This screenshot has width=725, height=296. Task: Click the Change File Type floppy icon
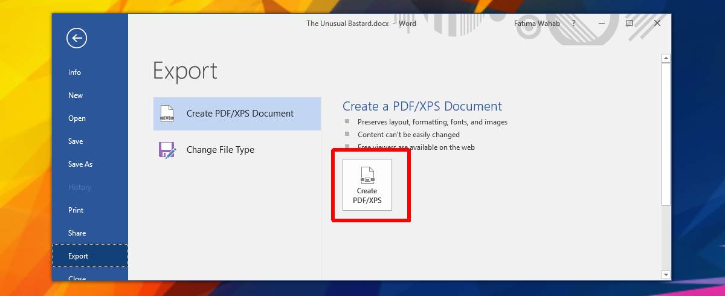coord(167,150)
